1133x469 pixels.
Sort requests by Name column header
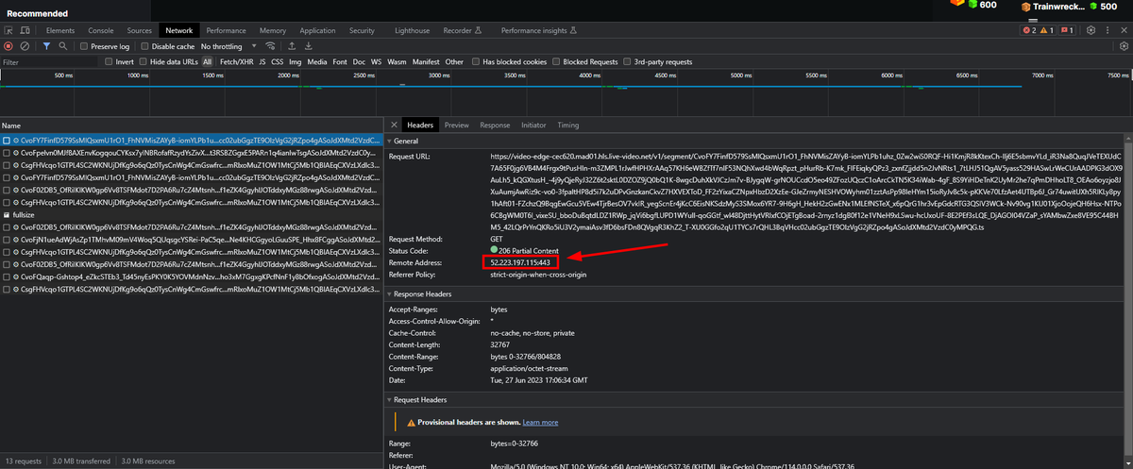(x=191, y=125)
